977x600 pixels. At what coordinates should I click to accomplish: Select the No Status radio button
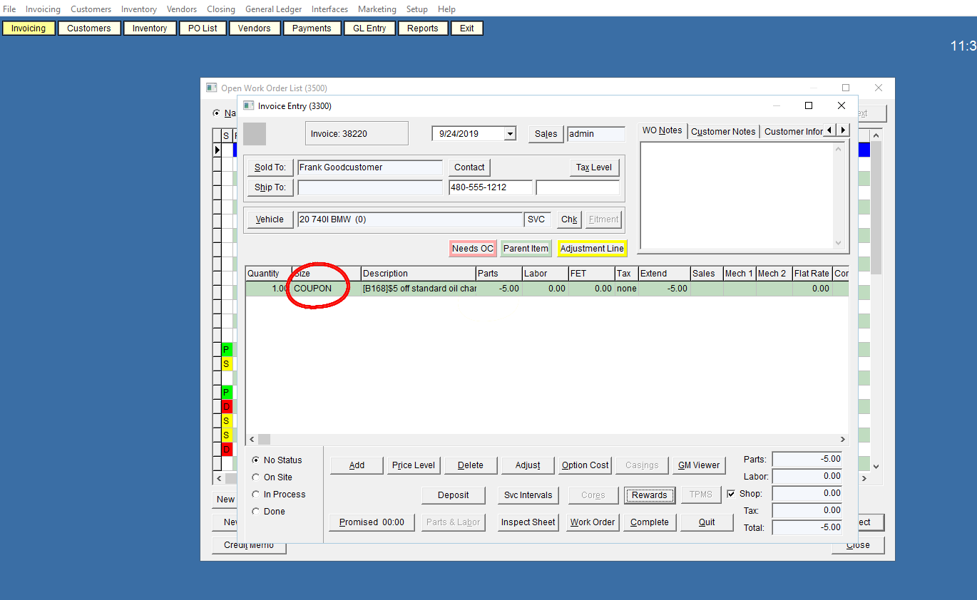pos(256,460)
